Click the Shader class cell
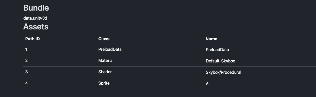 pyautogui.click(x=105, y=72)
